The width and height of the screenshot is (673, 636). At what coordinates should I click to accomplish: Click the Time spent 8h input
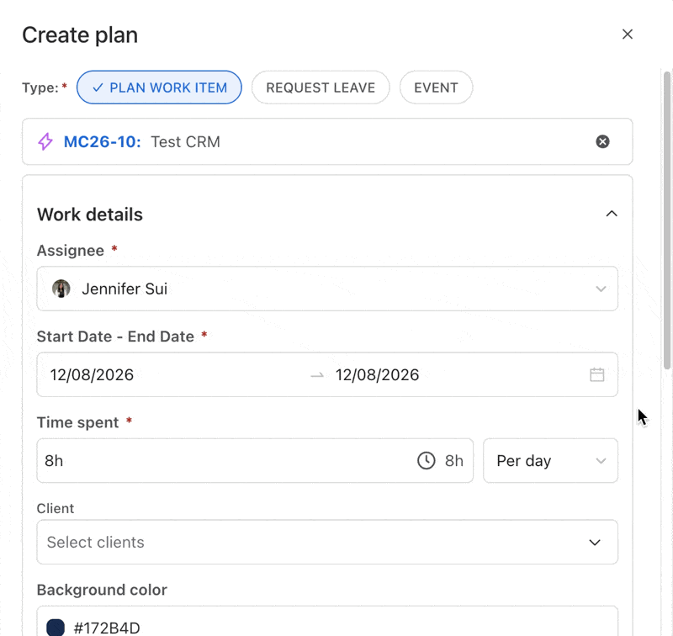coord(255,460)
